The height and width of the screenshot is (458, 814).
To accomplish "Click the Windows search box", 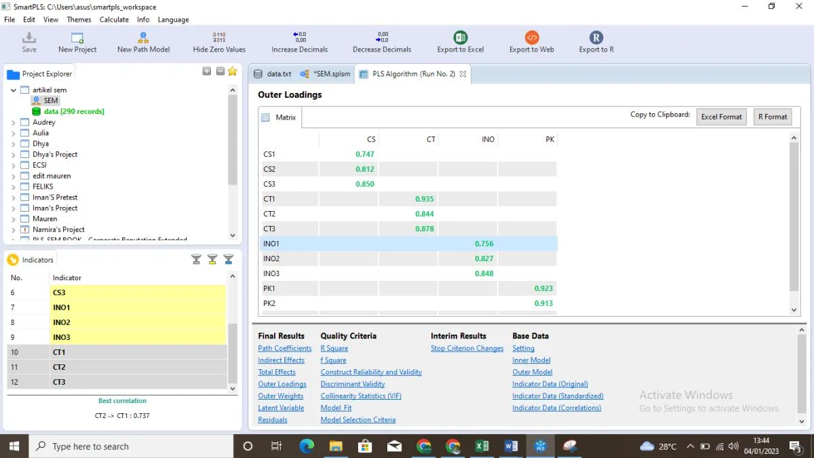I will [x=130, y=446].
